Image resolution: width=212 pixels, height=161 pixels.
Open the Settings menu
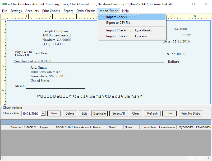click(16, 11)
